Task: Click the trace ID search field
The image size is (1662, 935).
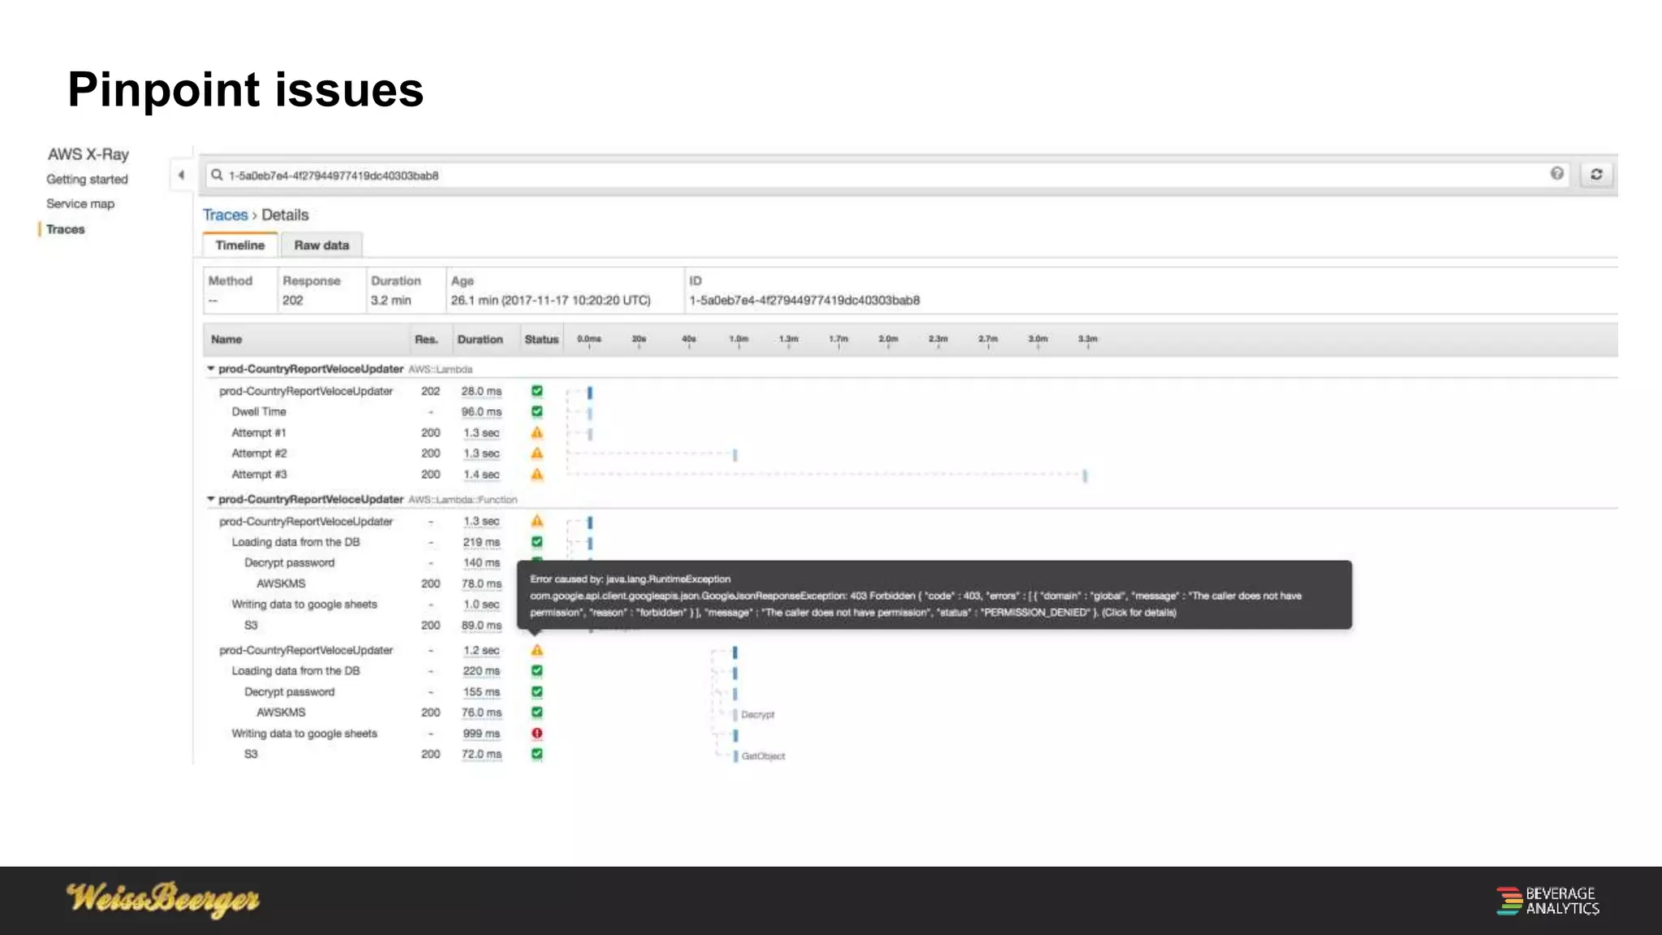Action: 812,175
